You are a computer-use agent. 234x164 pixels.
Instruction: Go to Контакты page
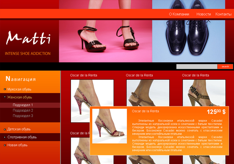223,14
